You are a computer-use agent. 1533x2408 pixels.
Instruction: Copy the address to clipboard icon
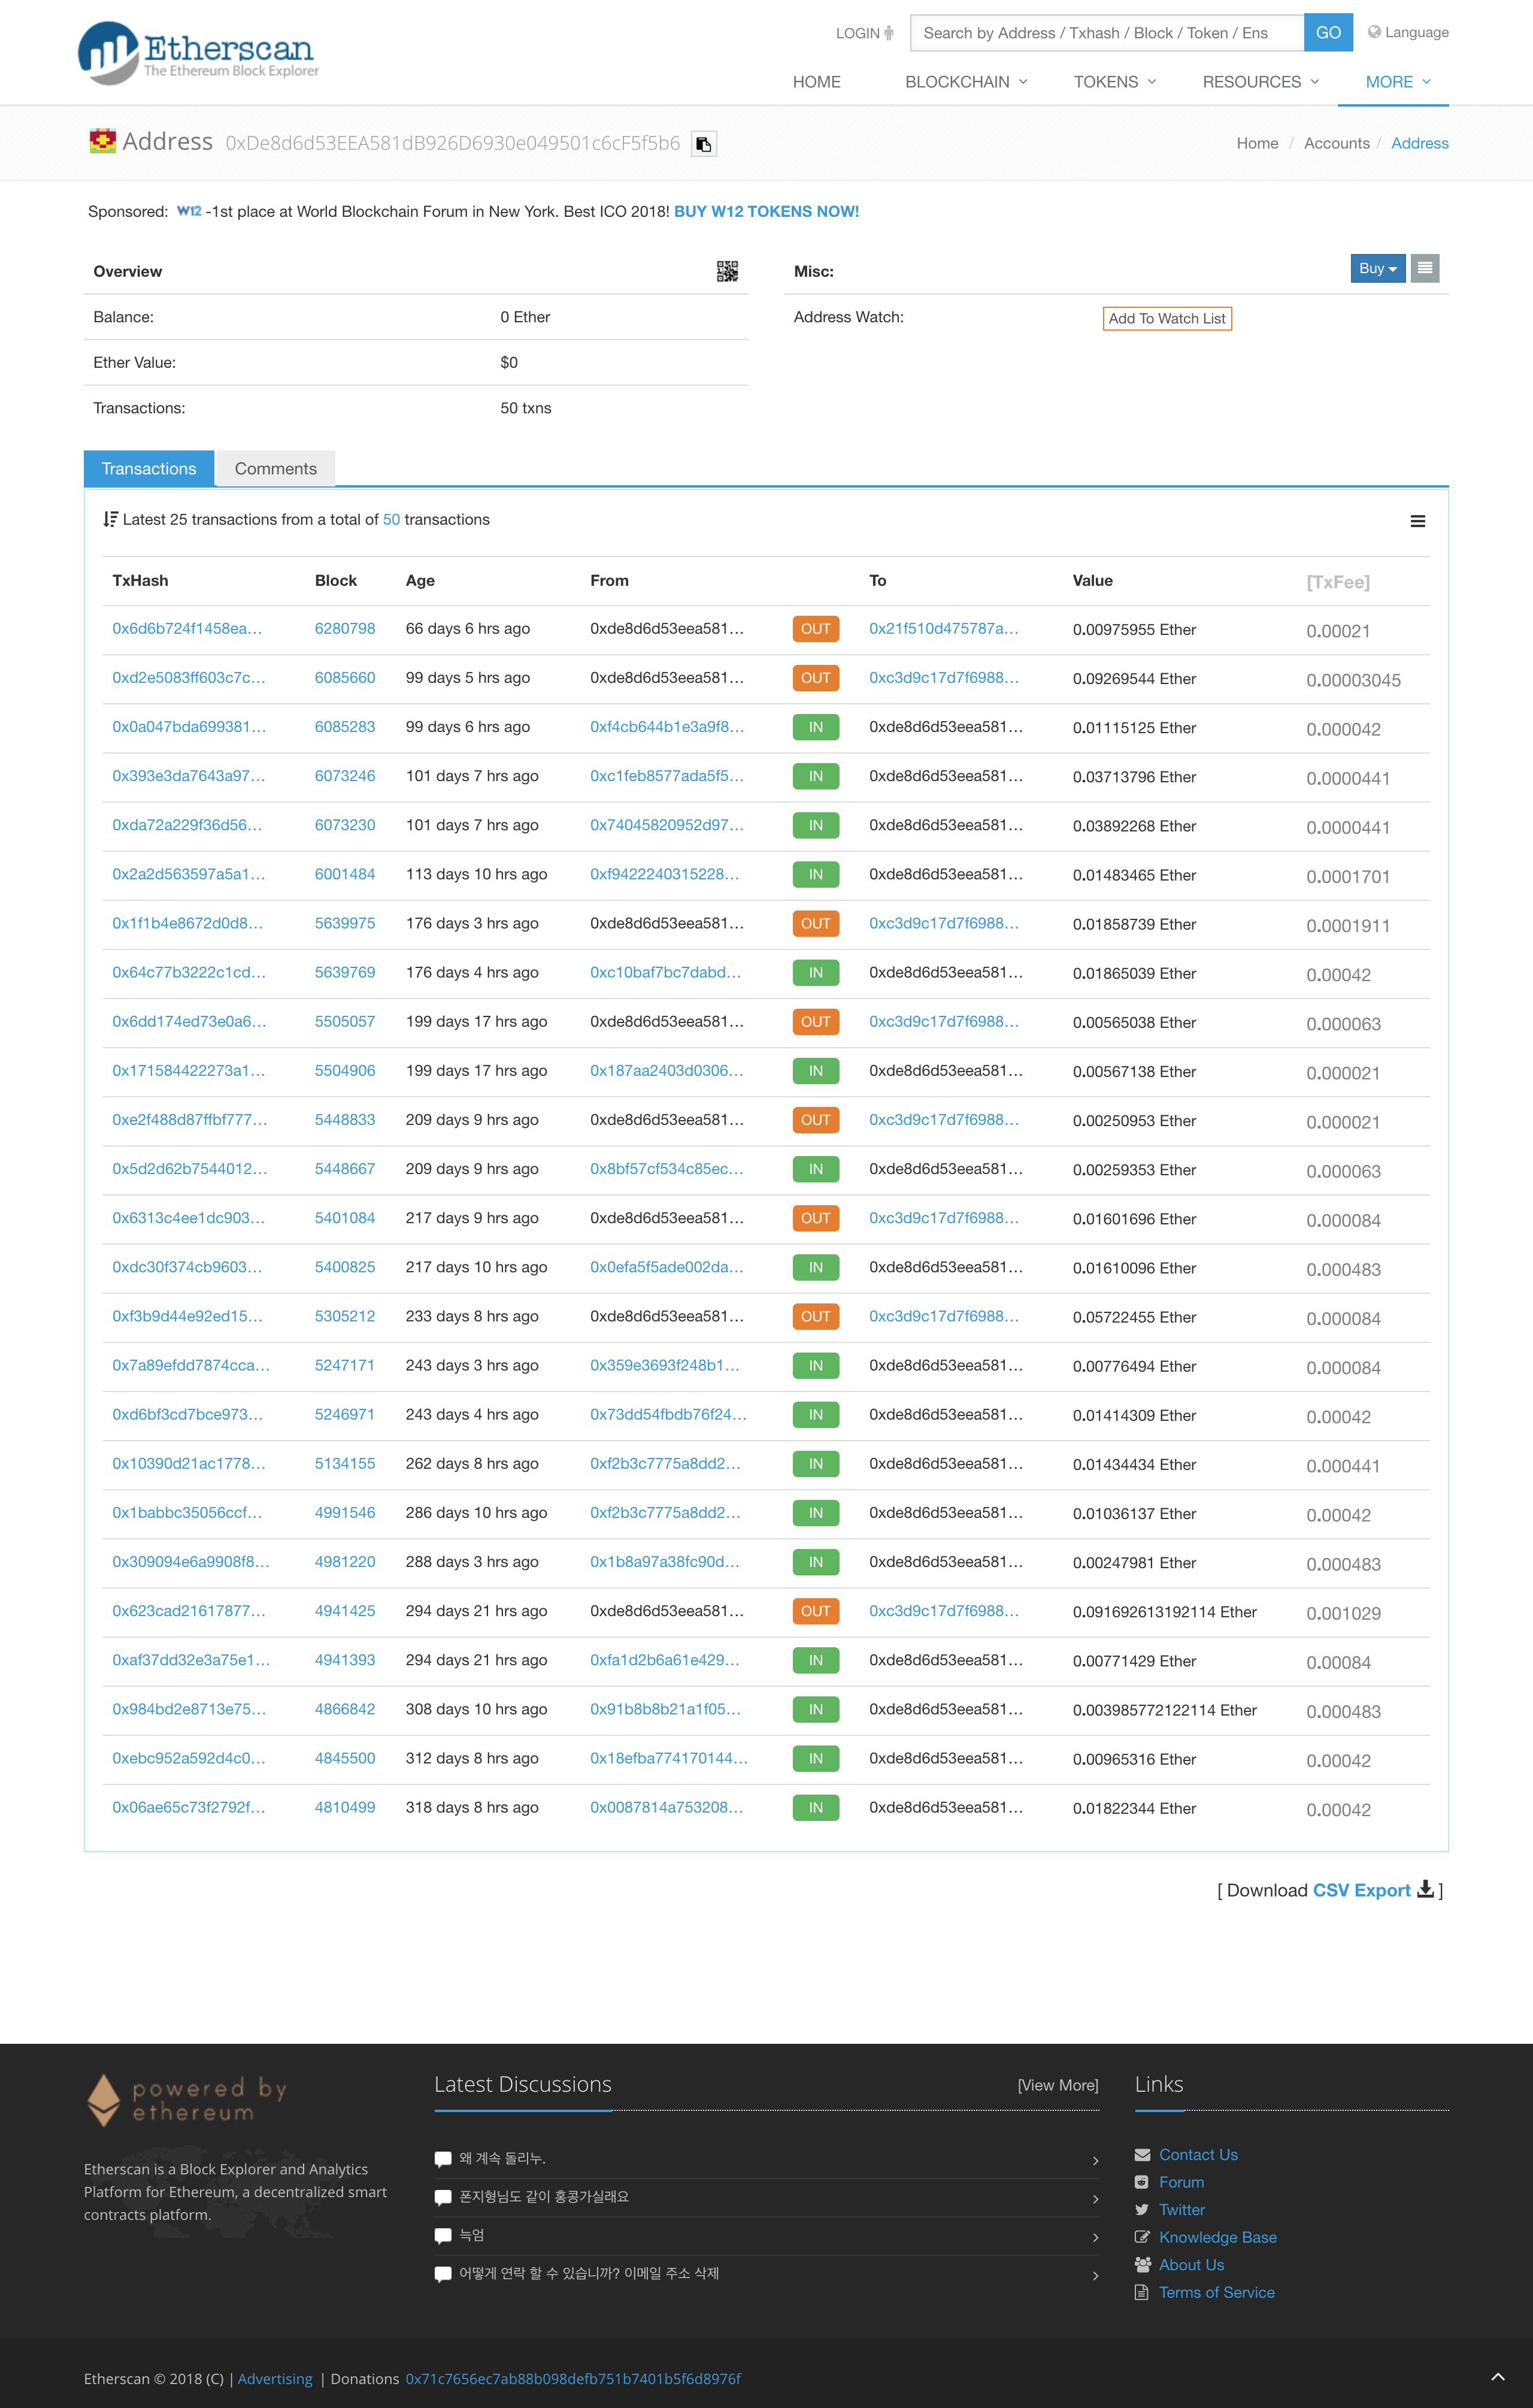click(703, 144)
